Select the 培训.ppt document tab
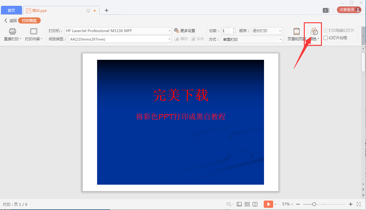This screenshot has height=210, width=366. tap(39, 10)
